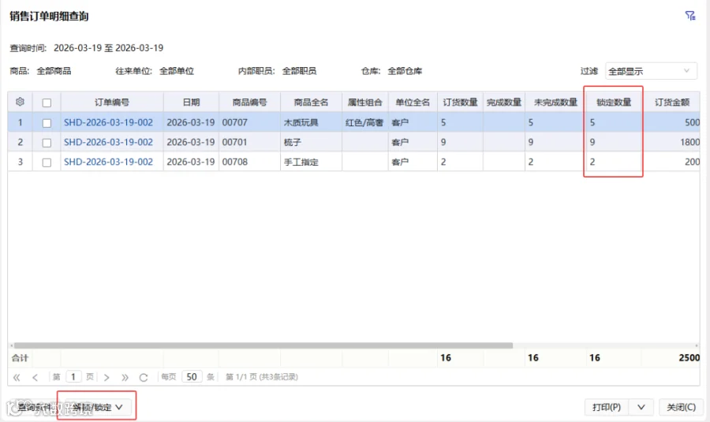Check the row 1 木质玩具 checkbox
This screenshot has height=422, width=710.
click(47, 123)
